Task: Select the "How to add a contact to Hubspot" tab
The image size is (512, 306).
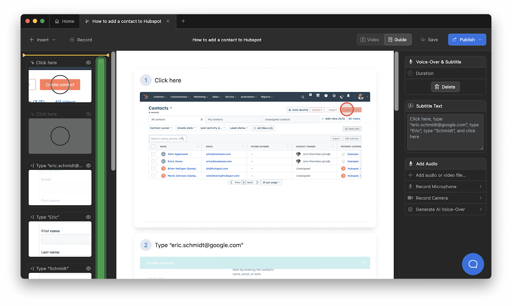Action: pyautogui.click(x=127, y=21)
